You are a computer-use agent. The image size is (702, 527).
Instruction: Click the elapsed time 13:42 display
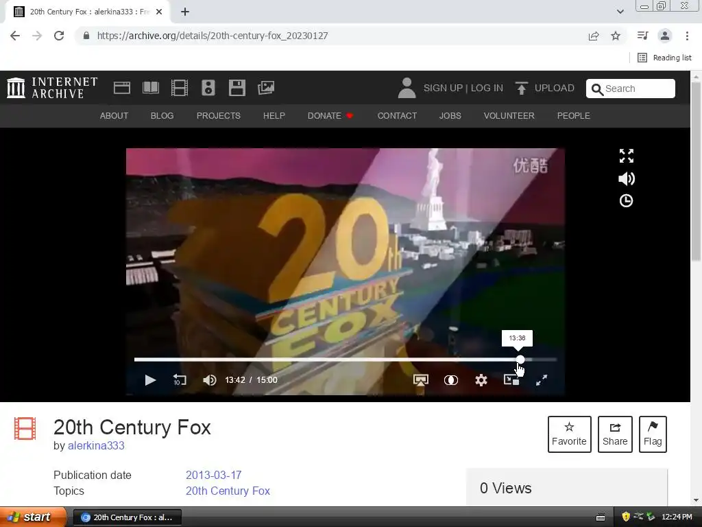coord(235,380)
